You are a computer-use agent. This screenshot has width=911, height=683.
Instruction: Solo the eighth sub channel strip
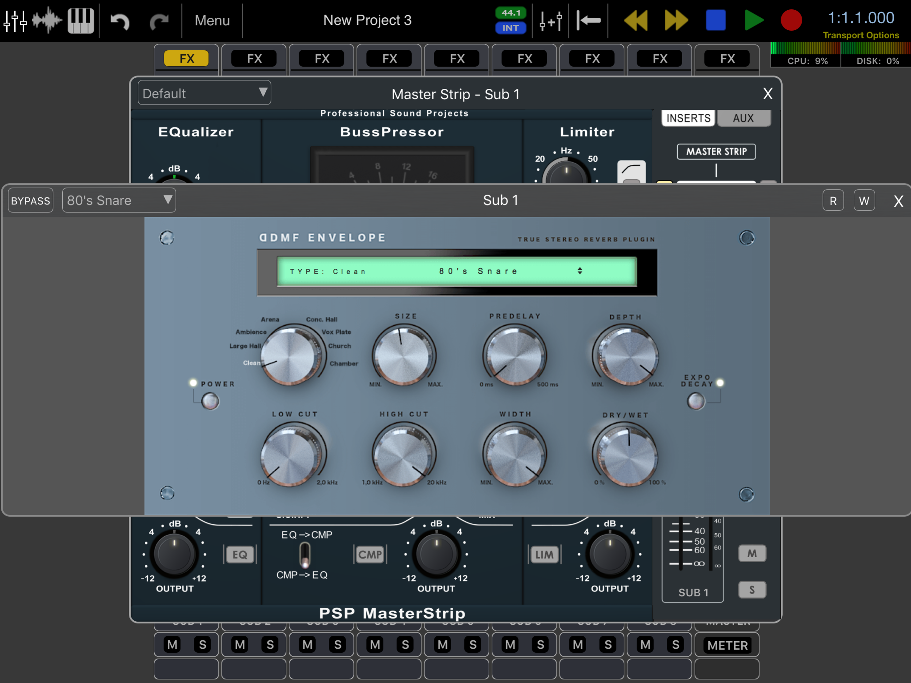(x=676, y=645)
